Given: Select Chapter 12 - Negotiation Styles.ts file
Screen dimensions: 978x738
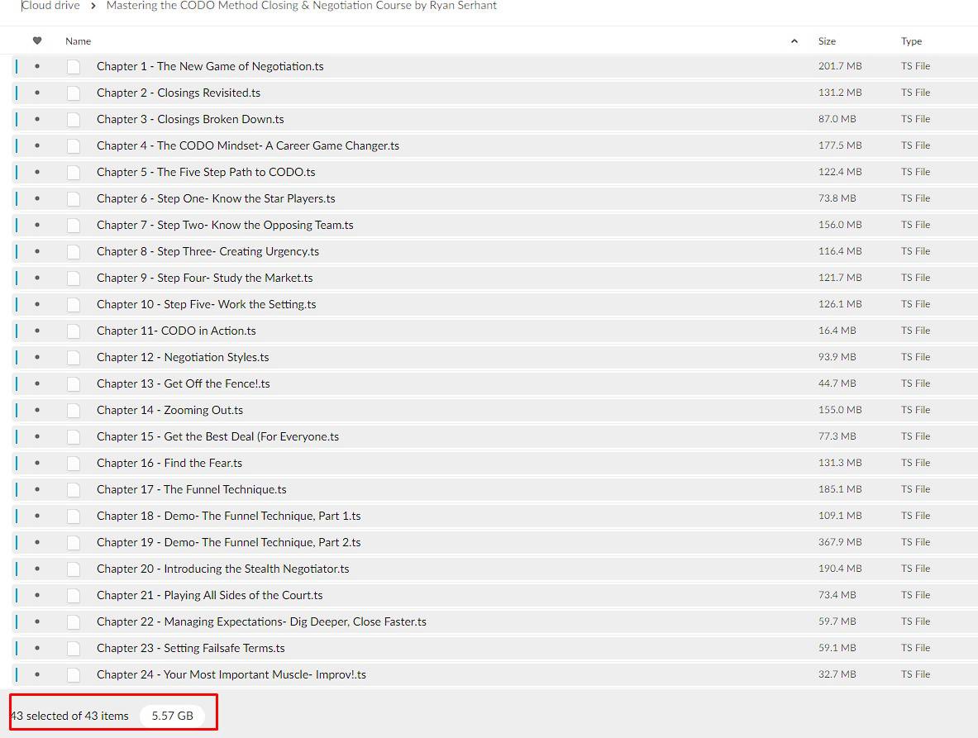Looking at the screenshot, I should pyautogui.click(x=183, y=357).
